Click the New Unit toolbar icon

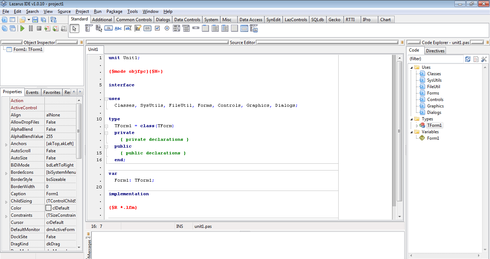pos(4,20)
